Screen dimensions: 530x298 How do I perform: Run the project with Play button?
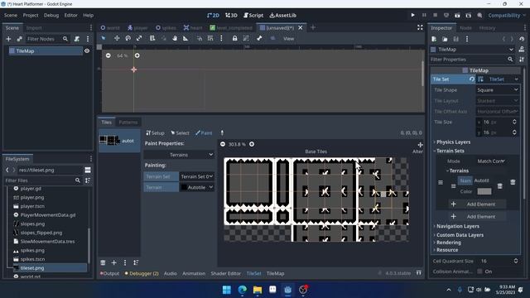point(412,15)
